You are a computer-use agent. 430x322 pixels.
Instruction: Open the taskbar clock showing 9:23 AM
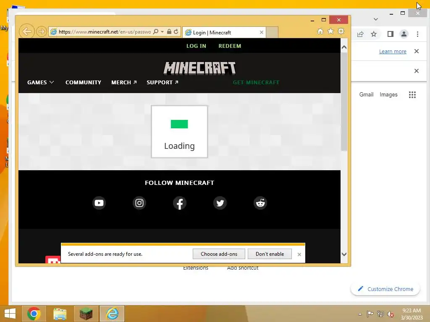[412, 314]
